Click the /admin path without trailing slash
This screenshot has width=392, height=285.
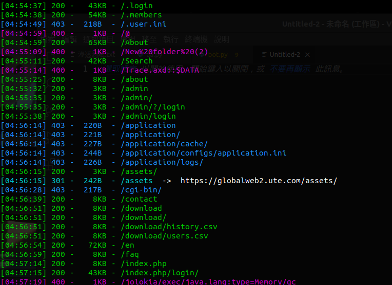tap(134, 89)
